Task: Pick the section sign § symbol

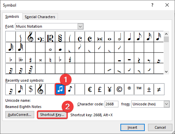Action: coord(60,37)
